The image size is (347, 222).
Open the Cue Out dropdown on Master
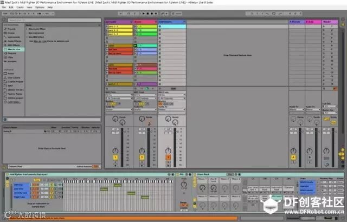click(330, 106)
